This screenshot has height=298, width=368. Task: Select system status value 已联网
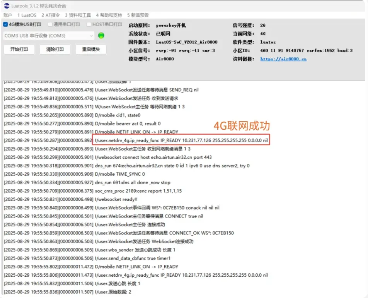click(163, 34)
